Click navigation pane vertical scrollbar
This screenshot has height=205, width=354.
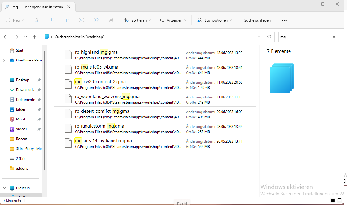click(x=45, y=110)
